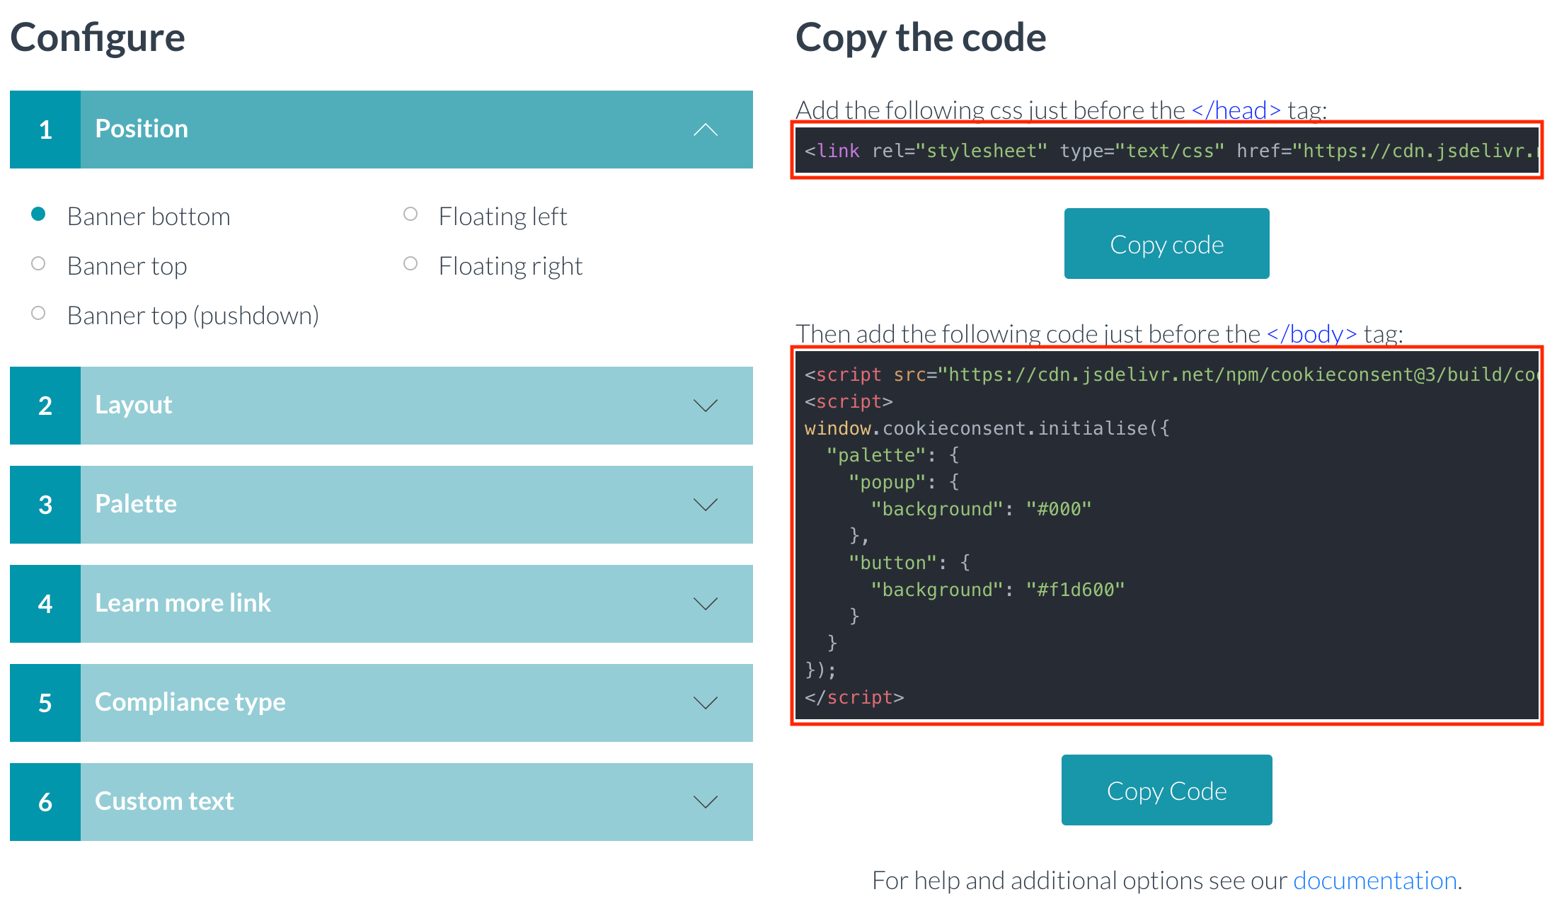The height and width of the screenshot is (916, 1557).
Task: Click the Copy Code button for the script
Action: (1167, 790)
